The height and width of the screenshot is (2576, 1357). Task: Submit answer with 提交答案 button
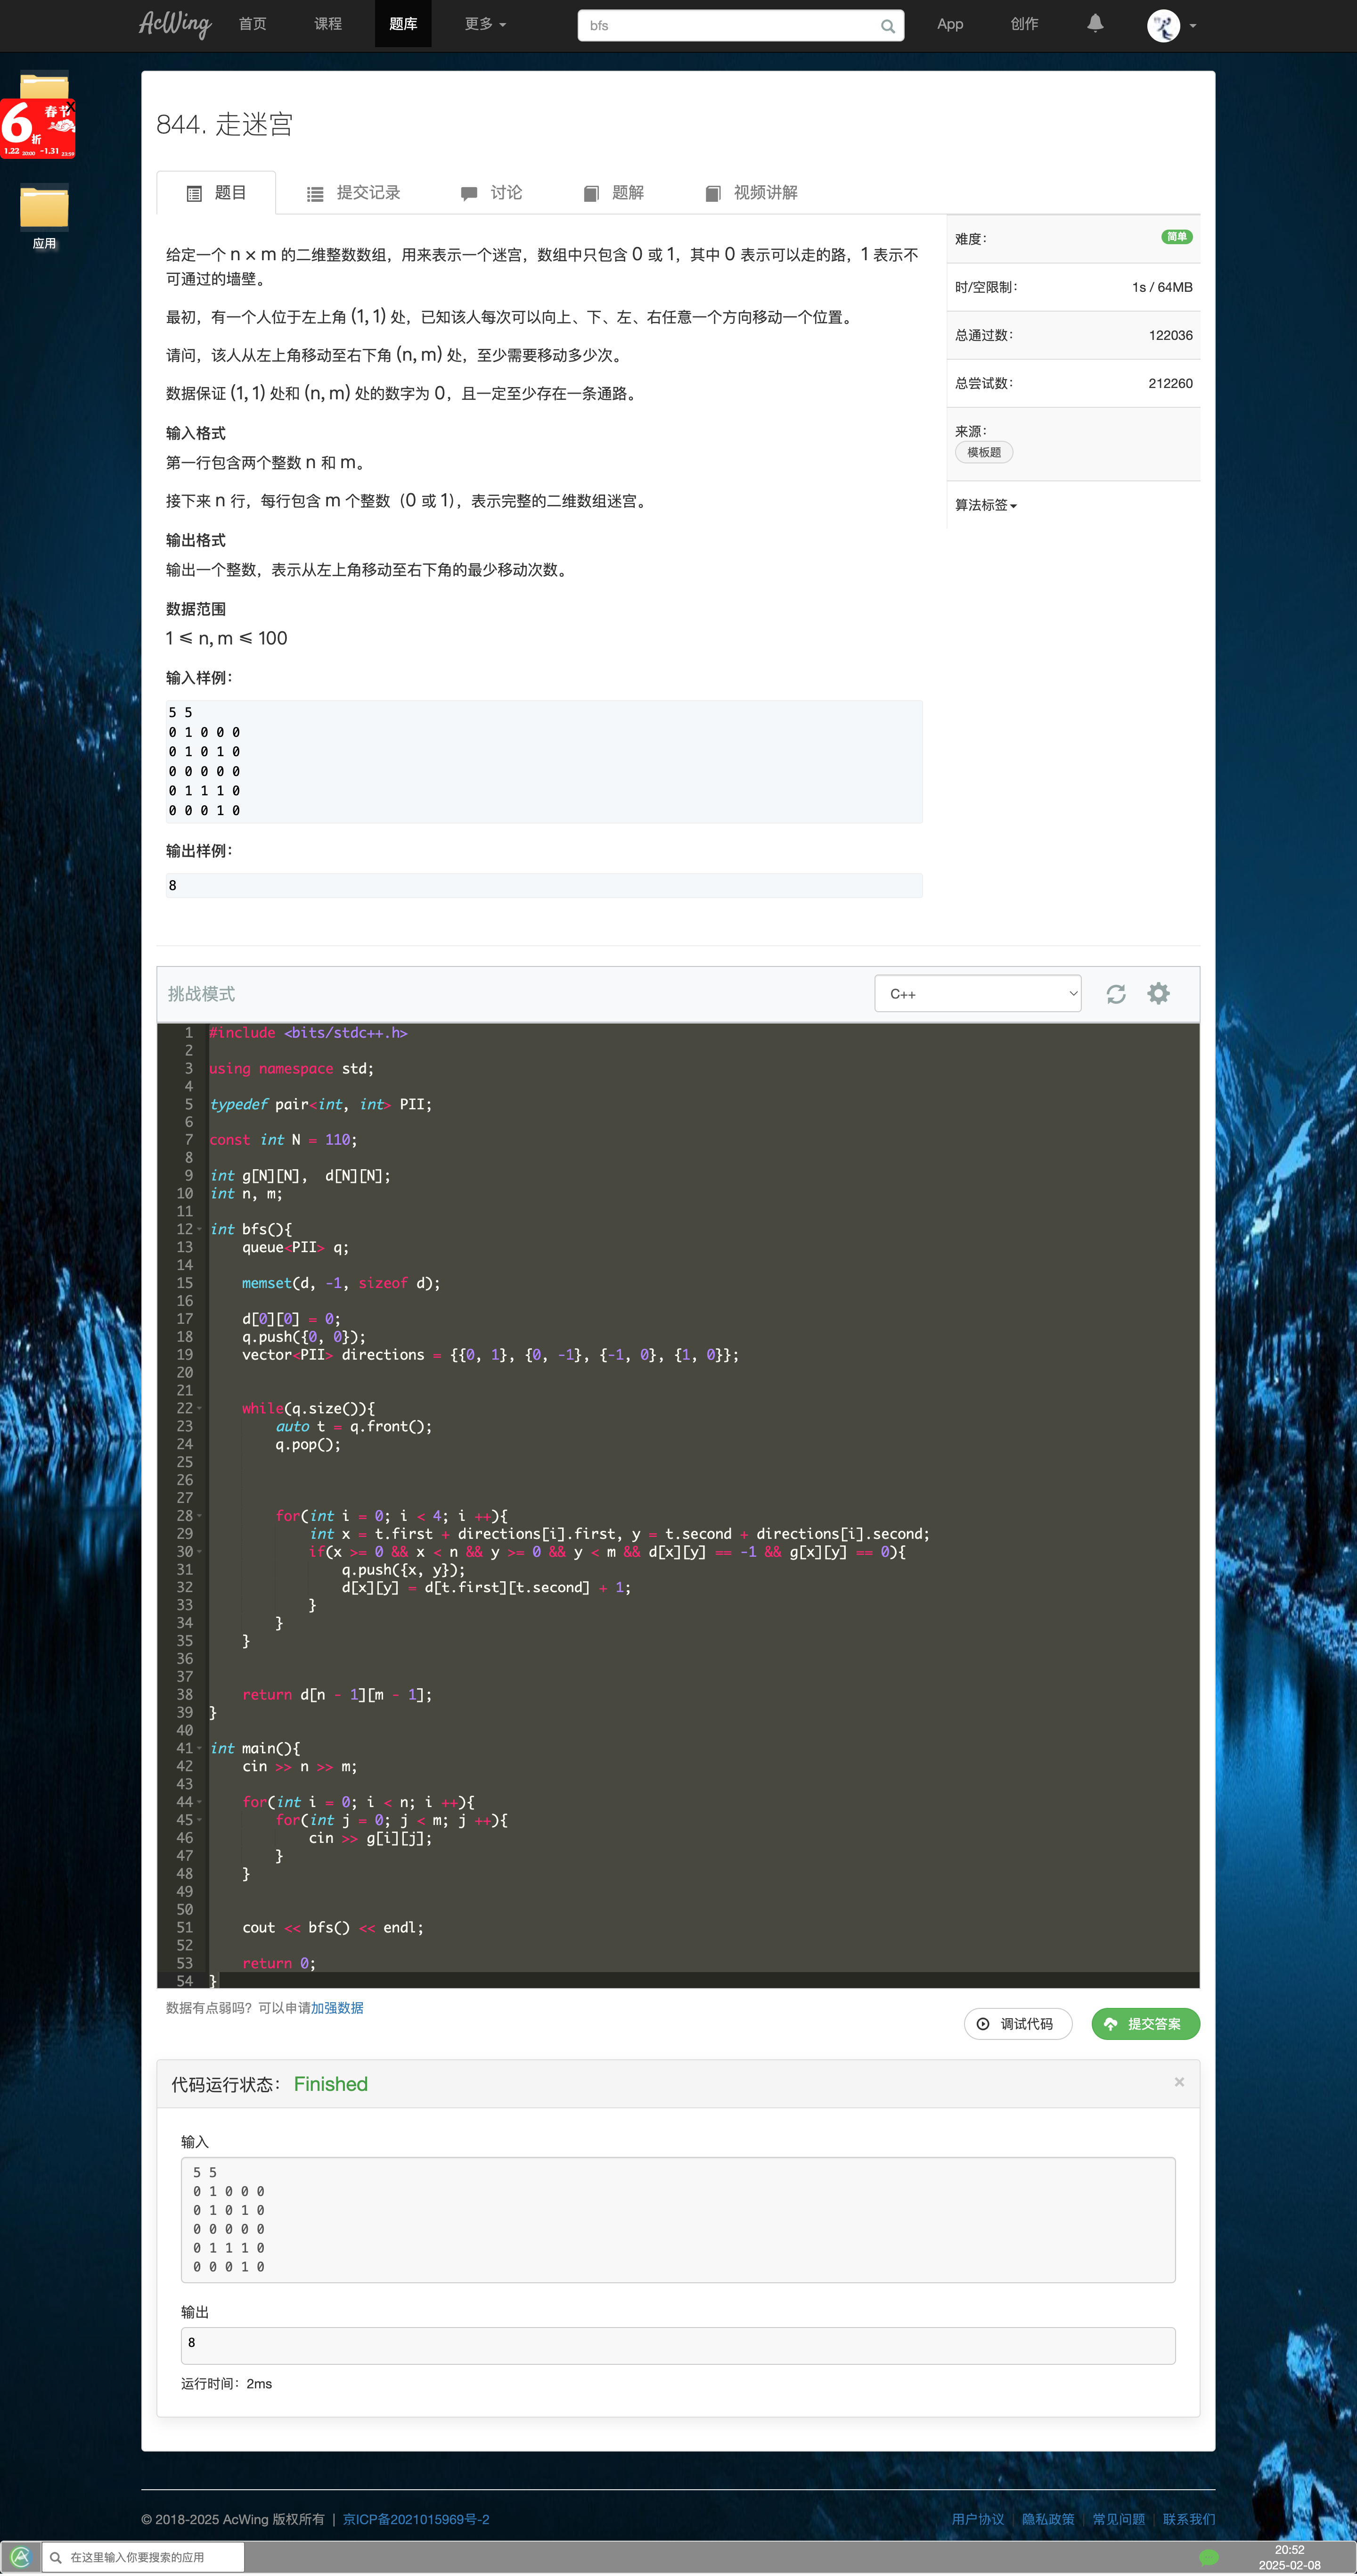tap(1145, 2024)
